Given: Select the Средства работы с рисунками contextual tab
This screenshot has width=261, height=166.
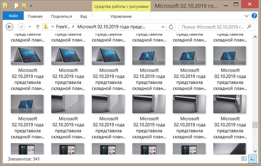Looking at the screenshot, I should pyautogui.click(x=121, y=6).
